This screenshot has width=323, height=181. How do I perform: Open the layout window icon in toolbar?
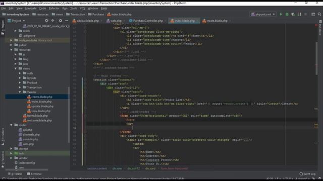pos(313,15)
